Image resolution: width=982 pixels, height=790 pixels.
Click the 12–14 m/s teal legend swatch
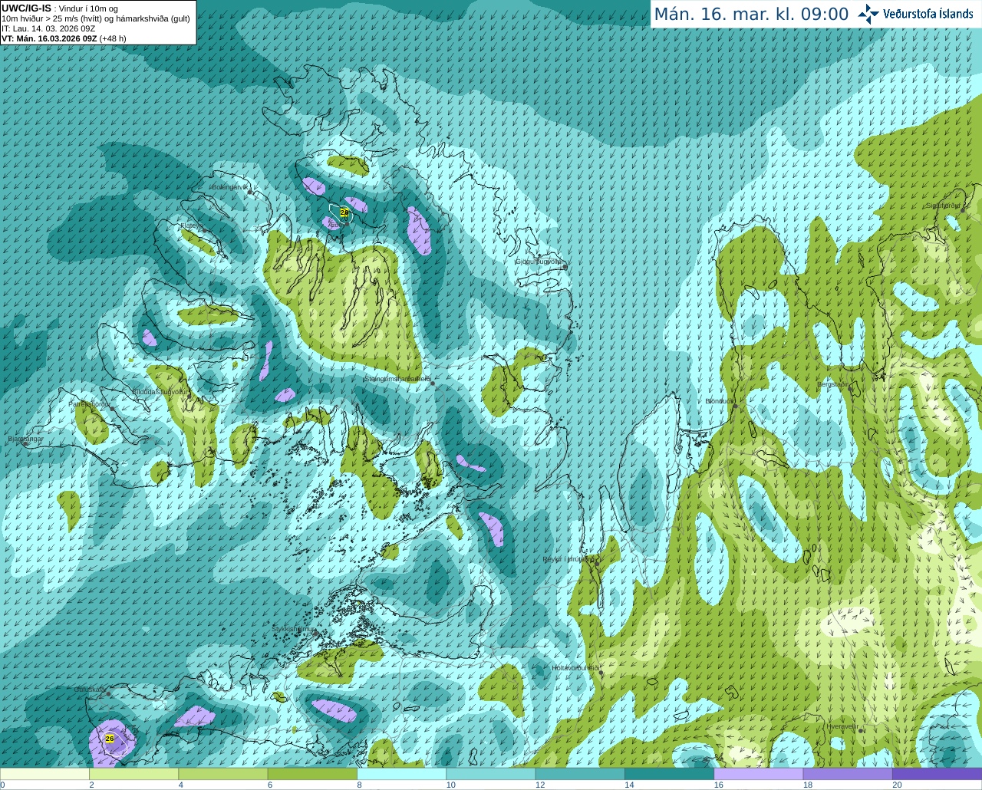point(580,774)
